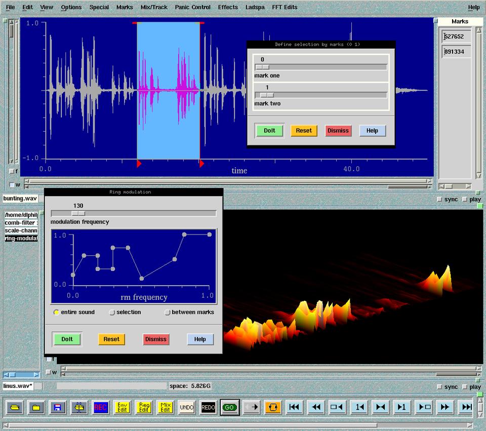Select the 'between marks' radio option

point(168,312)
